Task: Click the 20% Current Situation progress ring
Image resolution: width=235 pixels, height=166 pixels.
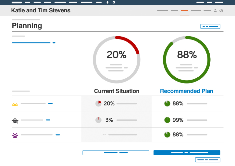Action: click(117, 60)
